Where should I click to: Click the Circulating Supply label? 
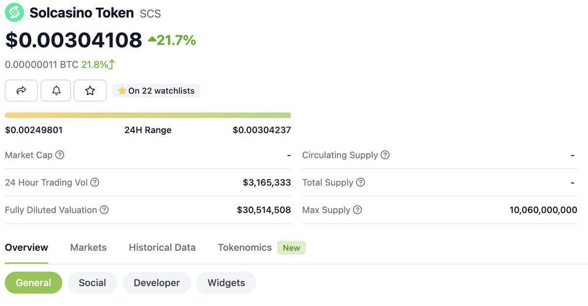point(340,155)
